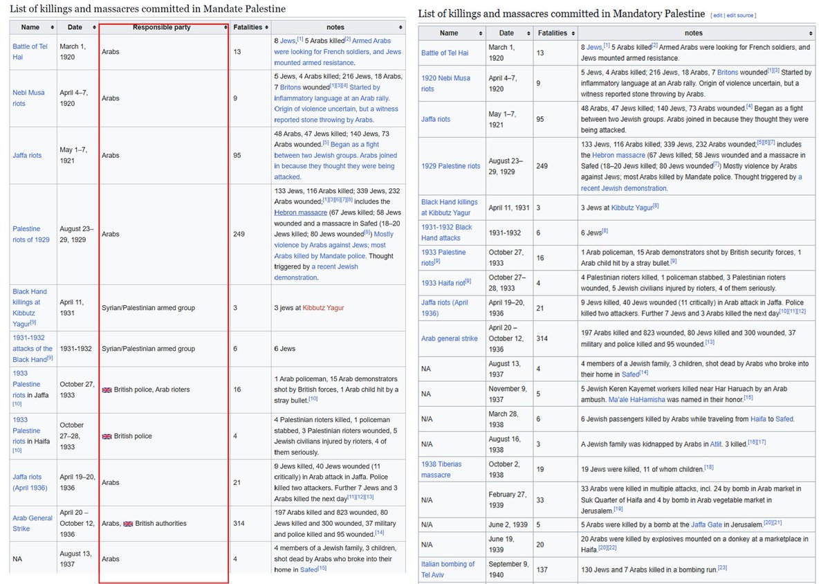Image resolution: width=830 pixels, height=584 pixels.
Task: Click 'September 9, 1940' date cell
Action: pyautogui.click(x=510, y=569)
